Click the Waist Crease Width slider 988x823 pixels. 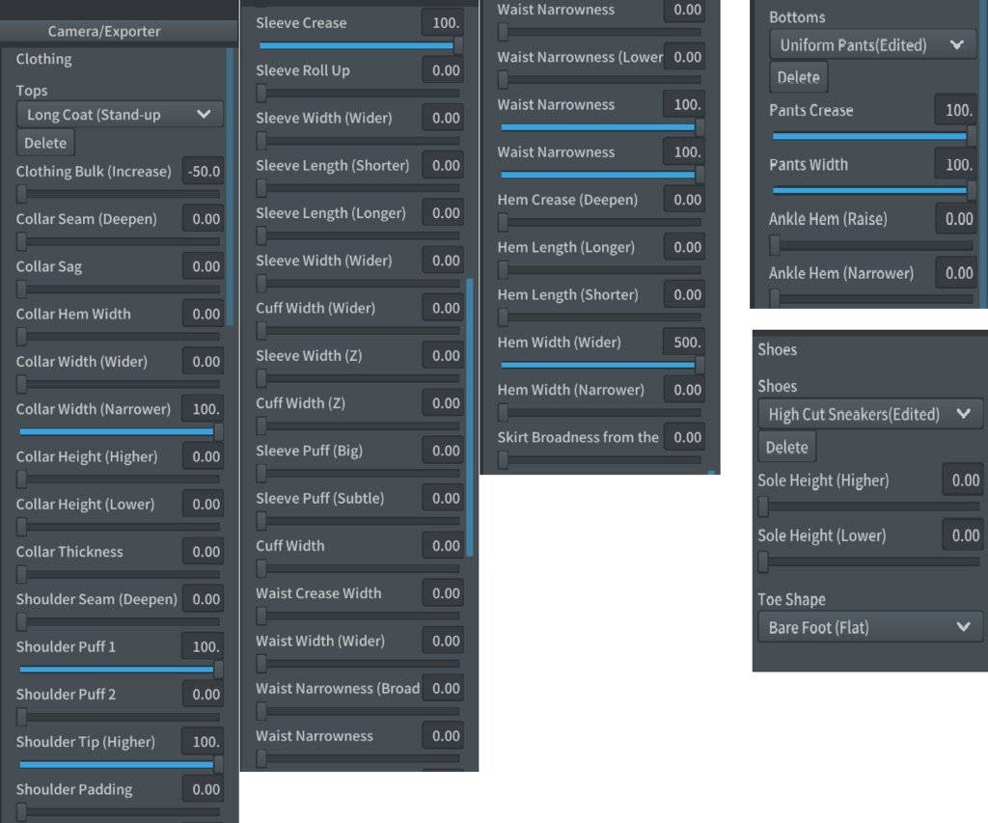[359, 616]
